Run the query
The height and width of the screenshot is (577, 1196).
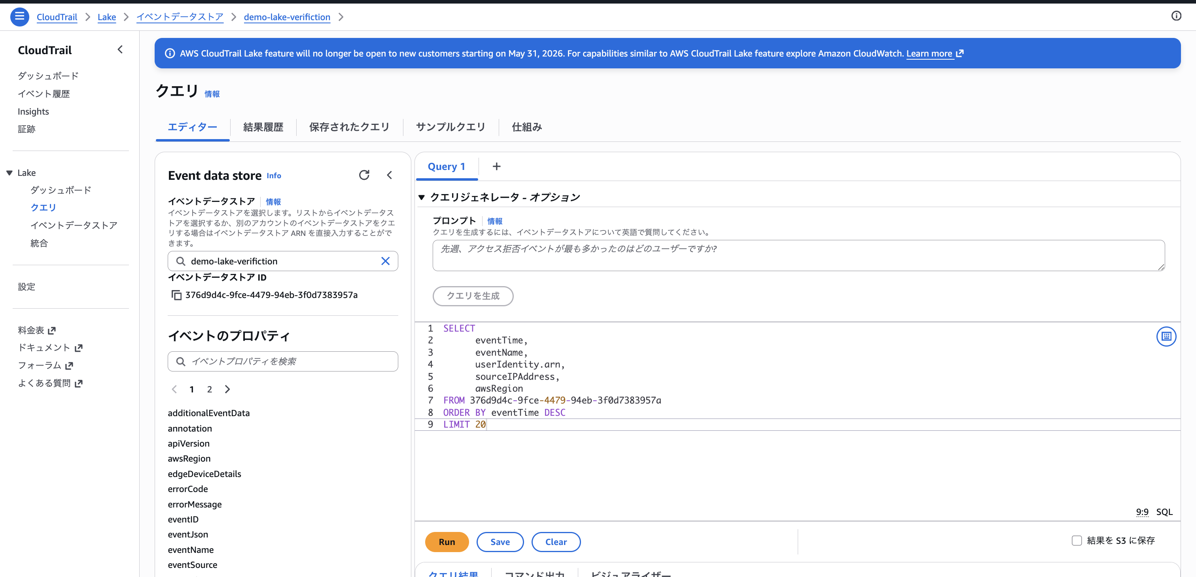(447, 542)
